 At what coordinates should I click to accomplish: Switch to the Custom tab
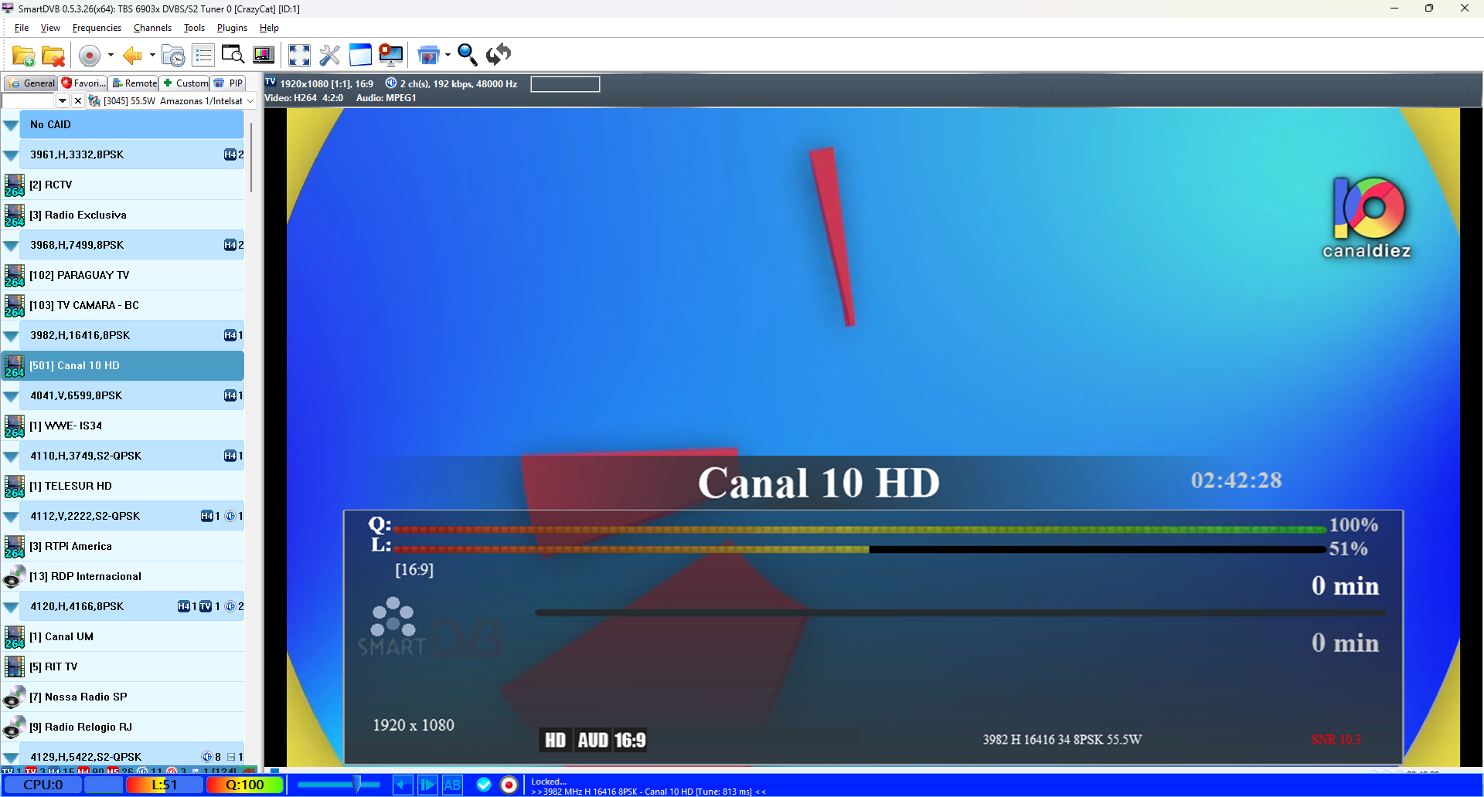(x=185, y=83)
